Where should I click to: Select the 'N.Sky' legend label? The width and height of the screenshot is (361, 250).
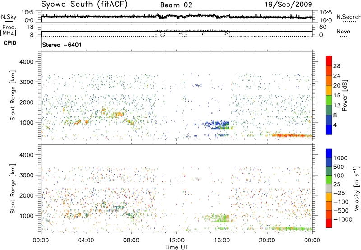pyautogui.click(x=9, y=17)
